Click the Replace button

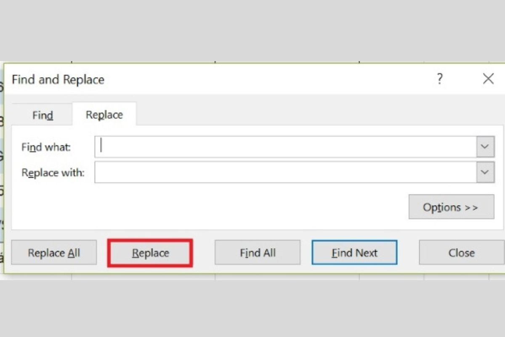[x=150, y=253]
